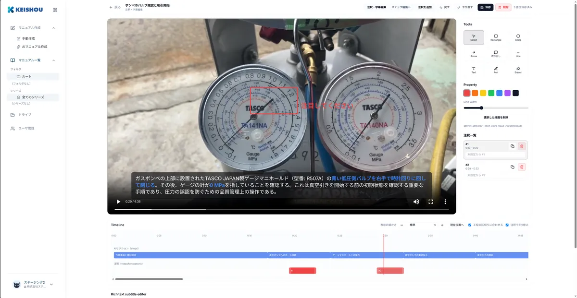Go to ステップ編集へ
The image size is (577, 298).
401,7
